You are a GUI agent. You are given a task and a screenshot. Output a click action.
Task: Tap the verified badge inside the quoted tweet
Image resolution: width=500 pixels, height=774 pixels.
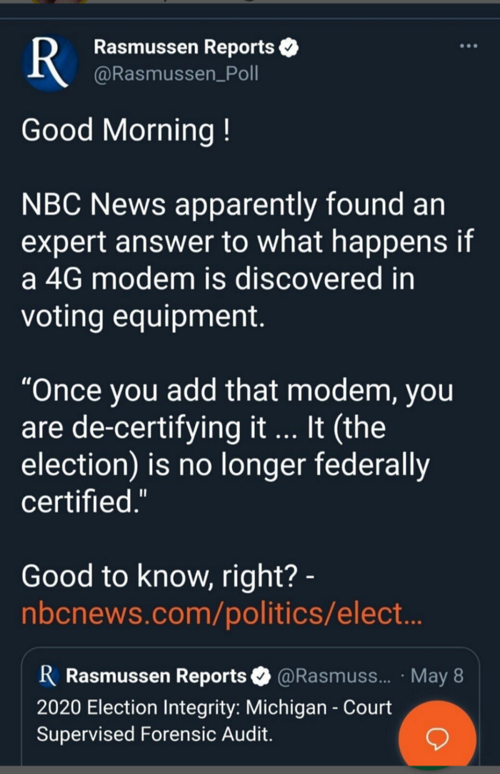[x=262, y=676]
